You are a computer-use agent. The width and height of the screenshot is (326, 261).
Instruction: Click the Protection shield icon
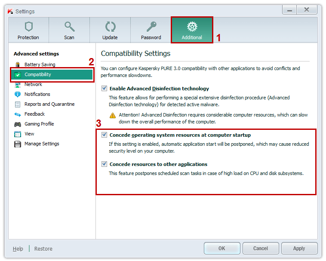pyautogui.click(x=29, y=27)
